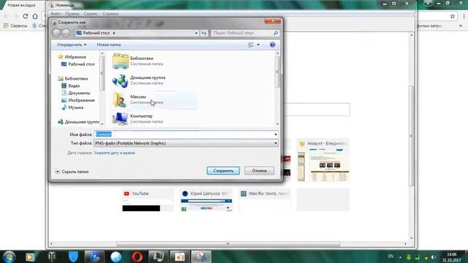Open the World of Tanks taskbar icon
This screenshot has height=263, width=468.
point(52,256)
